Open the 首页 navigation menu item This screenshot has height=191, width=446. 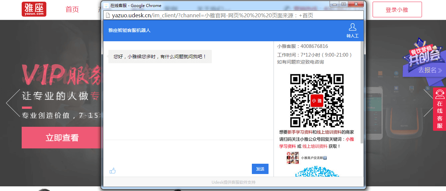pos(72,10)
